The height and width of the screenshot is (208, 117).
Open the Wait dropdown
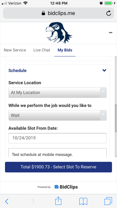coord(58,115)
